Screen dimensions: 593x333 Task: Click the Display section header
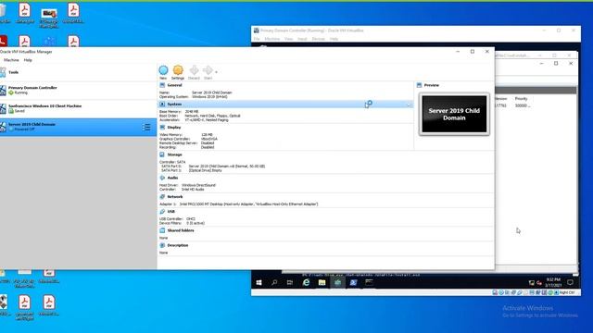pos(174,128)
